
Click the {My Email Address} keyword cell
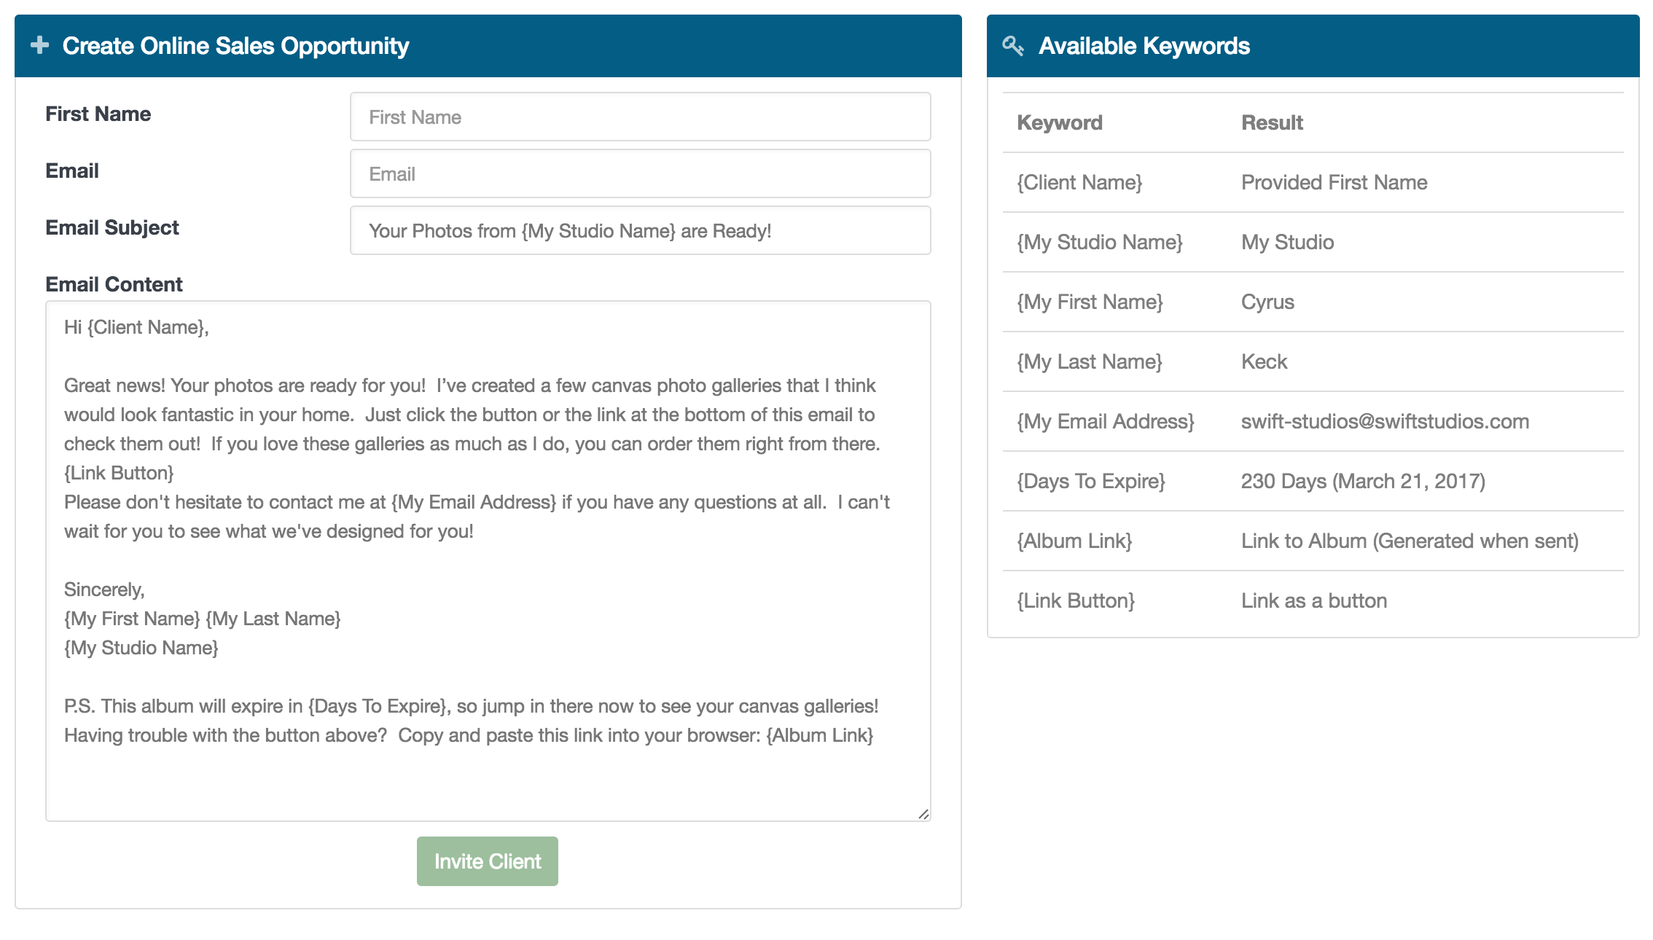click(1106, 421)
